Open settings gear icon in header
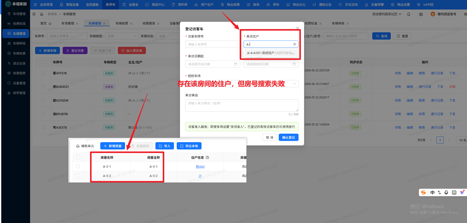This screenshot has height=223, width=467. pyautogui.click(x=421, y=14)
